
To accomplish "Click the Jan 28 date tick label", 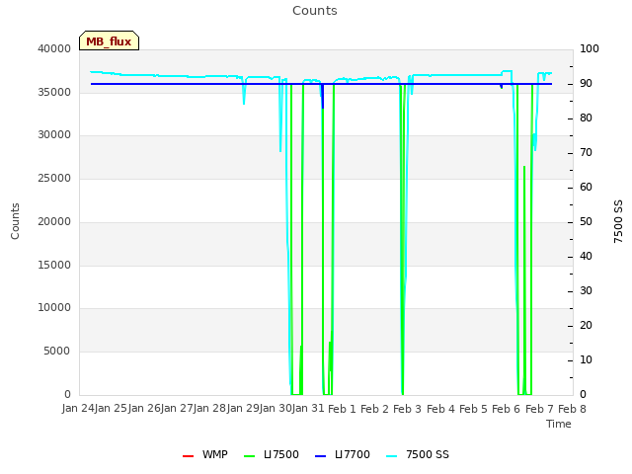I will 210,409.
